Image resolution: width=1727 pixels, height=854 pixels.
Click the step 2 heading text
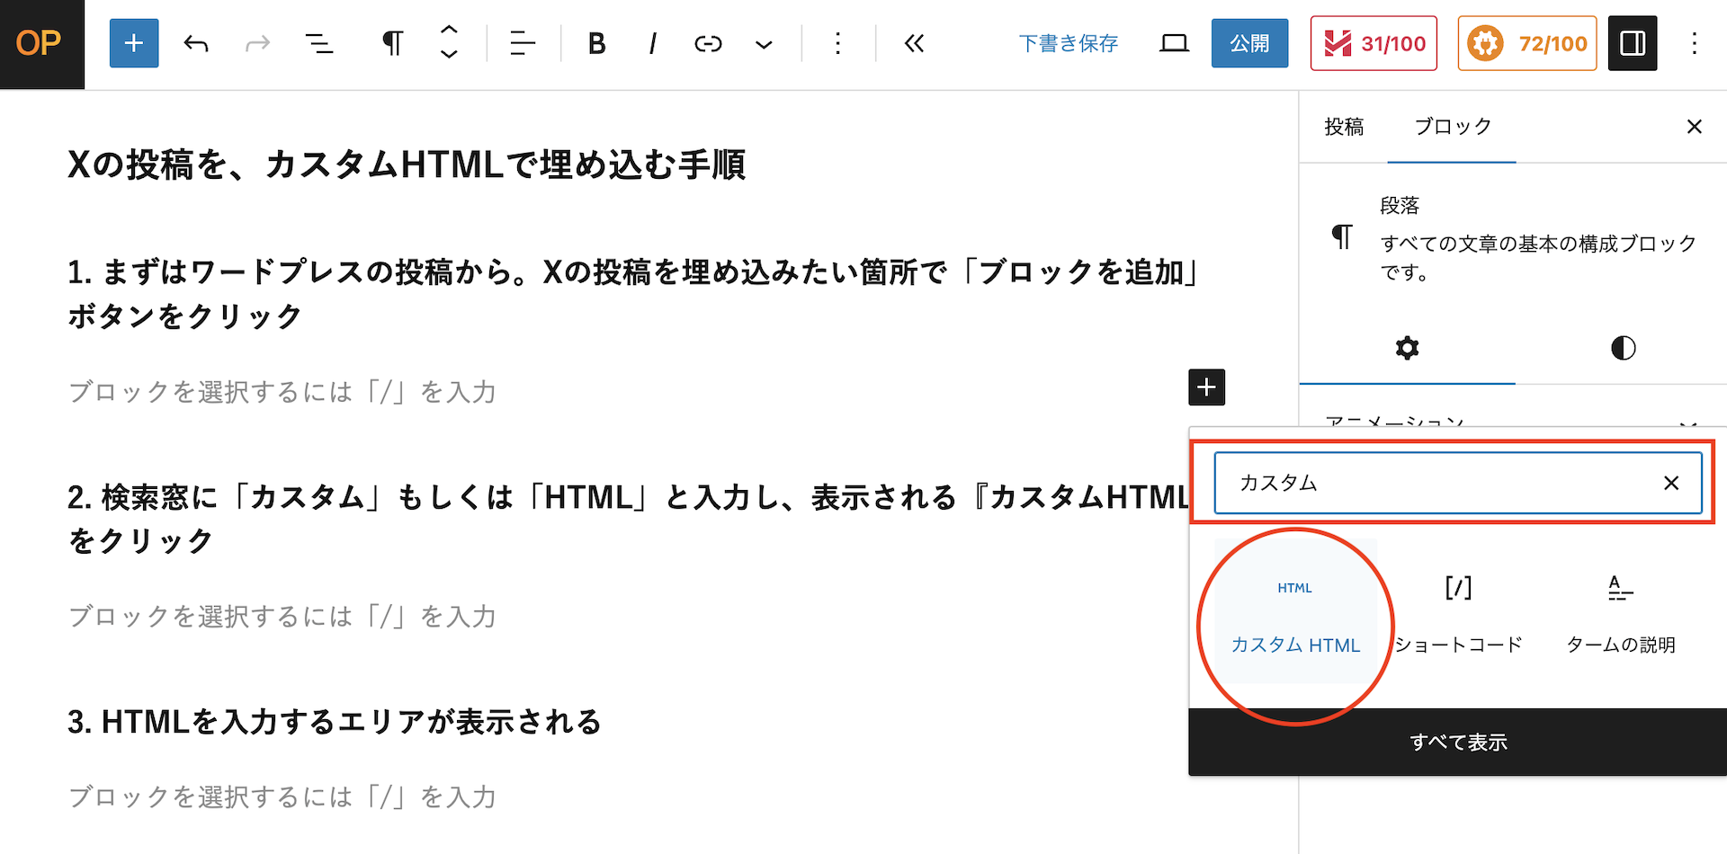[x=630, y=519]
